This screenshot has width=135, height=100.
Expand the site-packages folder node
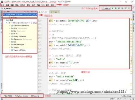[x=9, y=45]
